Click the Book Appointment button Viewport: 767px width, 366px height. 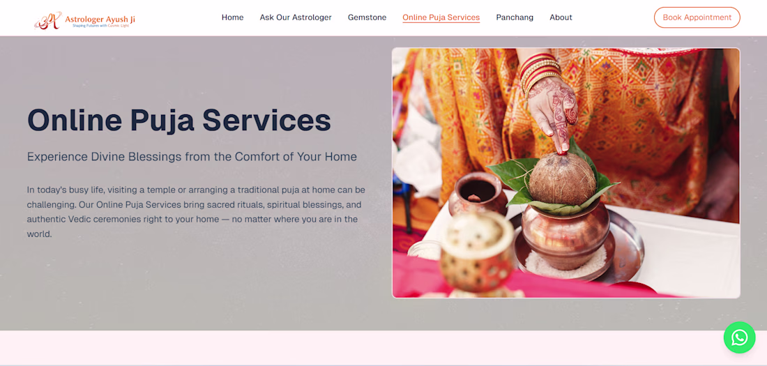click(x=697, y=17)
